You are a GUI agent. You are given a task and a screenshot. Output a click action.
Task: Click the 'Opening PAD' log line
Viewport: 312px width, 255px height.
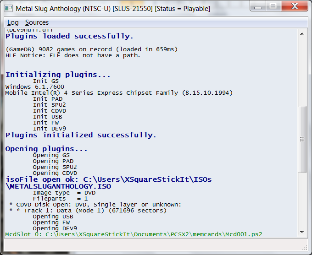tap(53, 161)
